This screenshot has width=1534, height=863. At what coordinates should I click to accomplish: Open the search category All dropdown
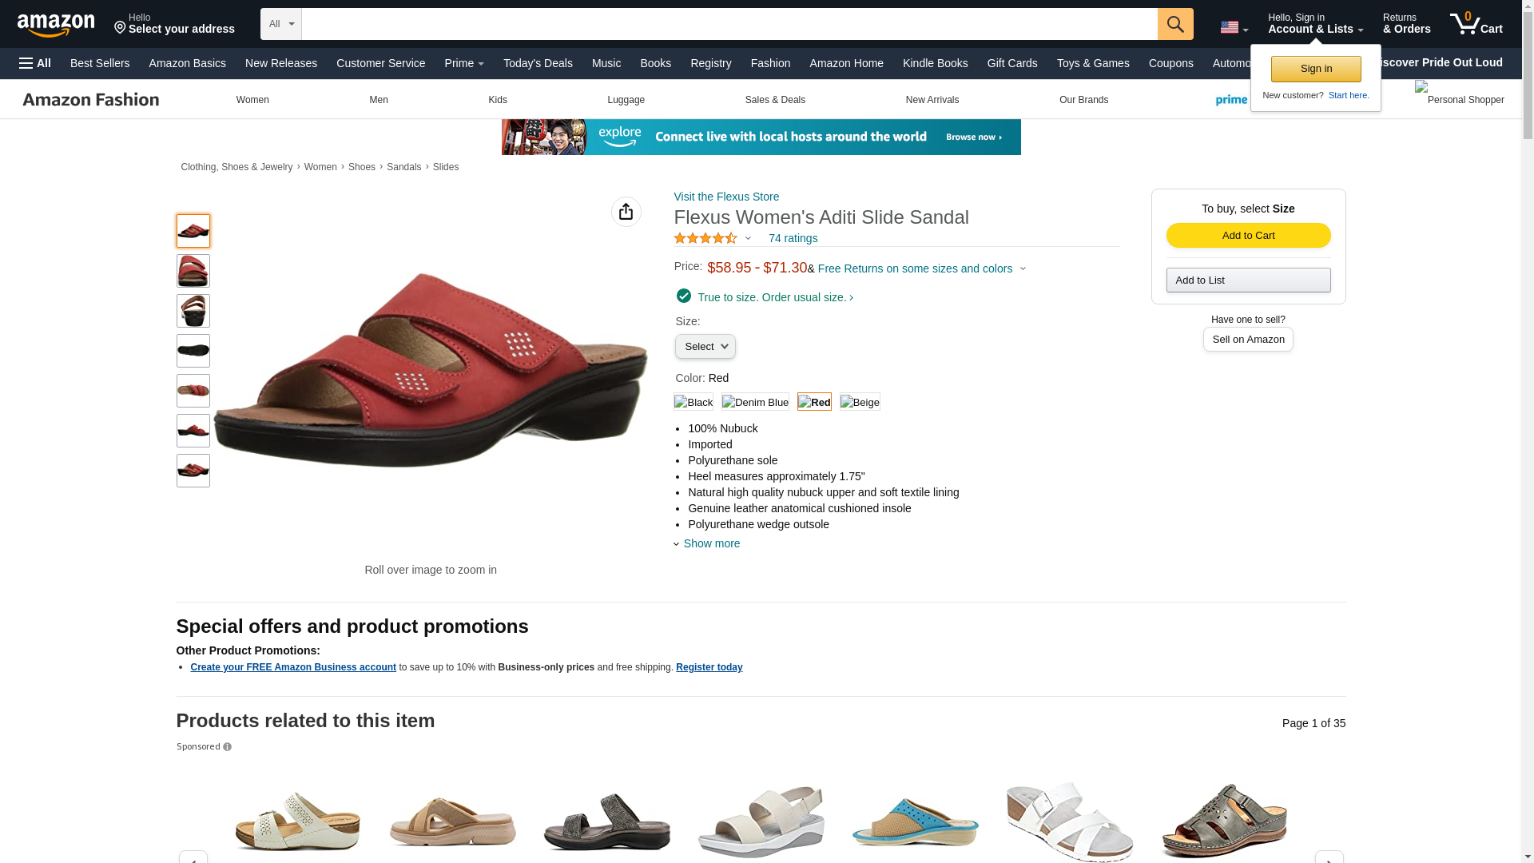point(280,24)
